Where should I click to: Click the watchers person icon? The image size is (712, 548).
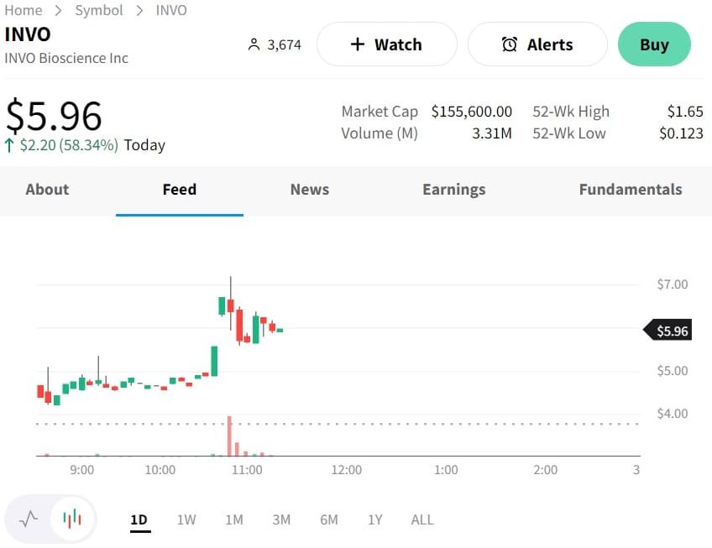254,44
